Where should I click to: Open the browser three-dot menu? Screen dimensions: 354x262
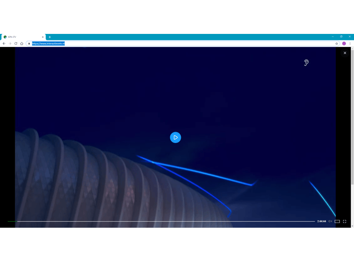coord(350,44)
